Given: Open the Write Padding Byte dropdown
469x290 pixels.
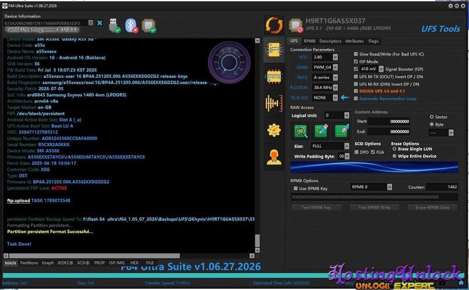Looking at the screenshot, I should [347, 157].
